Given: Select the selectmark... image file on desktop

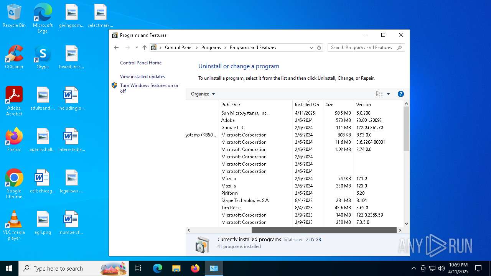Looking at the screenshot, I should (x=101, y=16).
